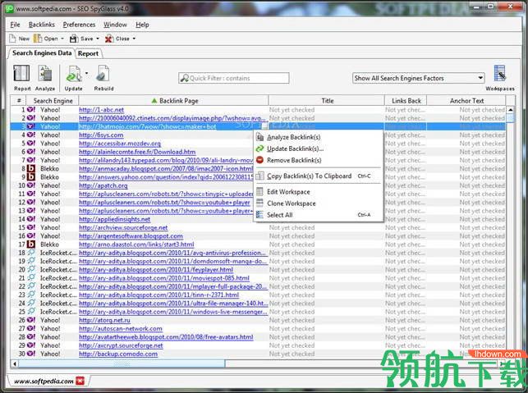
Task: Switch to the Report tab
Action: [x=88, y=53]
